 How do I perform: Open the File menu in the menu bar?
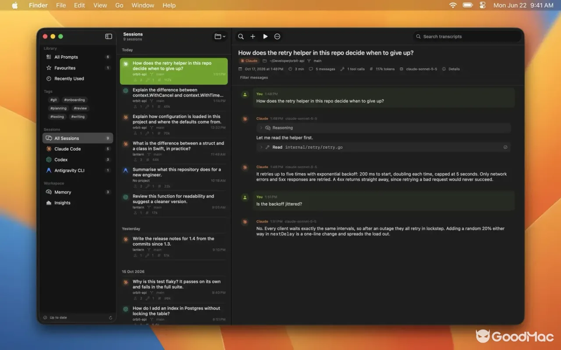tap(61, 5)
